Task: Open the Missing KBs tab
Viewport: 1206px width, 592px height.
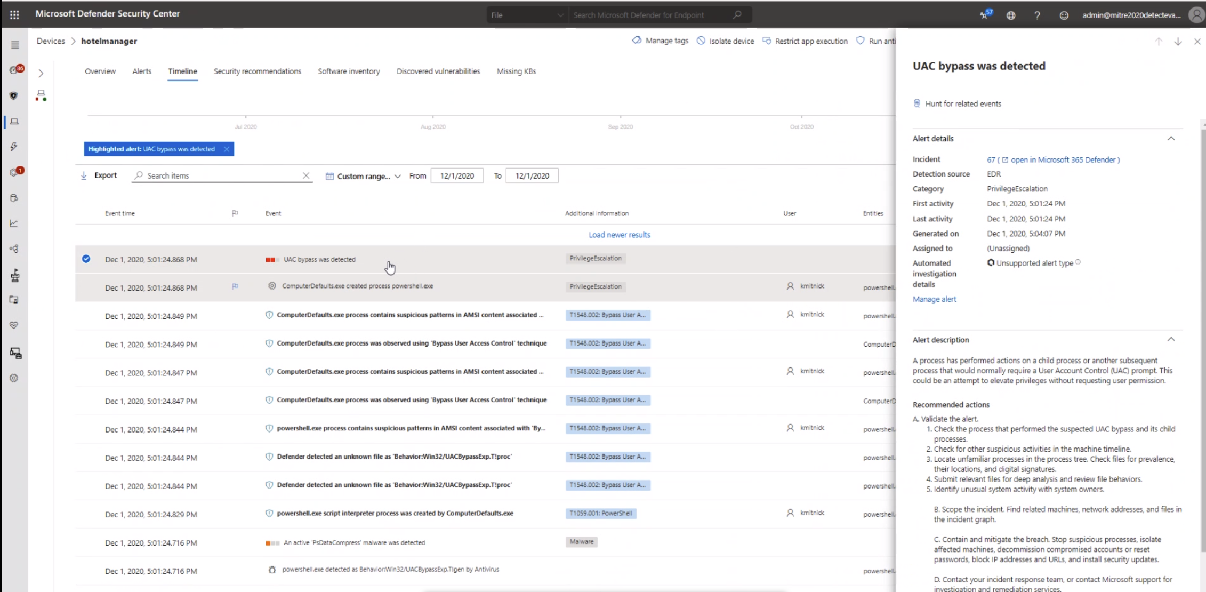Action: pos(516,71)
